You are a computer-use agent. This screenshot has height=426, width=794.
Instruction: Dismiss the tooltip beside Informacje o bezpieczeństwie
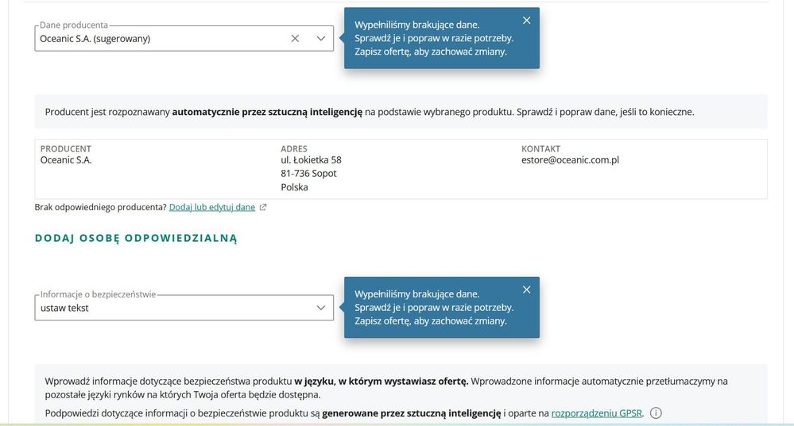point(526,290)
